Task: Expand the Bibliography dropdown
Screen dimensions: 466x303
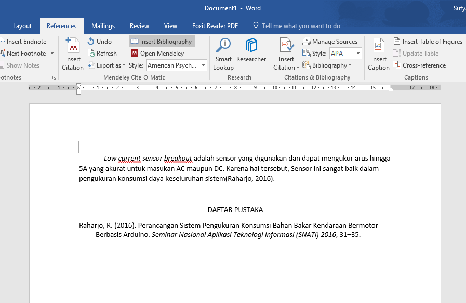Action: tap(327, 65)
